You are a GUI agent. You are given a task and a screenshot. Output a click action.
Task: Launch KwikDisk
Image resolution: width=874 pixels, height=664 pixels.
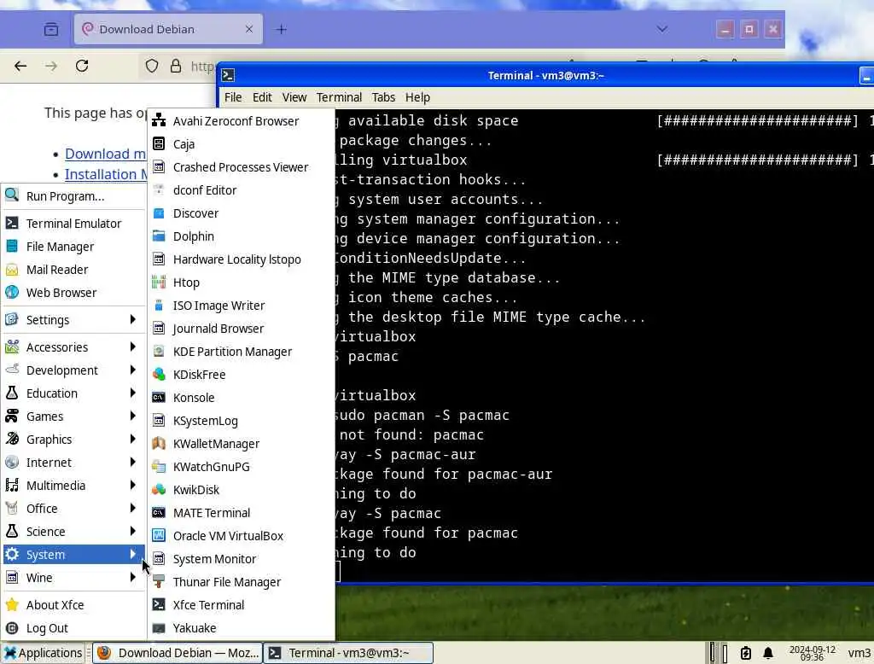[241, 490]
